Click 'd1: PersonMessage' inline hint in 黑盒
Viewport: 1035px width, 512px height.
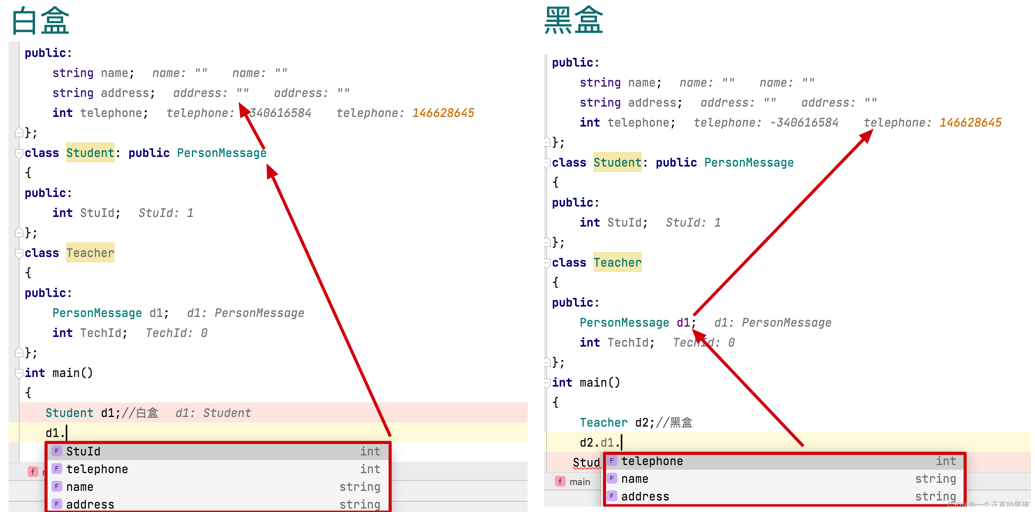[x=773, y=322]
